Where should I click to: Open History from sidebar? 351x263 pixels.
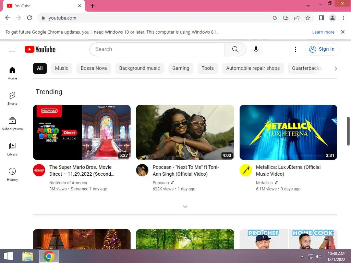coord(12,174)
